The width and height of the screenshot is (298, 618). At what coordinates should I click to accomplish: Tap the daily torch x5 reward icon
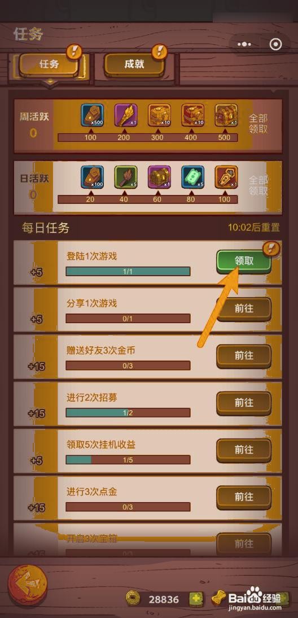126,177
